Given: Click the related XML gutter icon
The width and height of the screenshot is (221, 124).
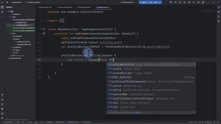Looking at the screenshot, I should point(43,29).
